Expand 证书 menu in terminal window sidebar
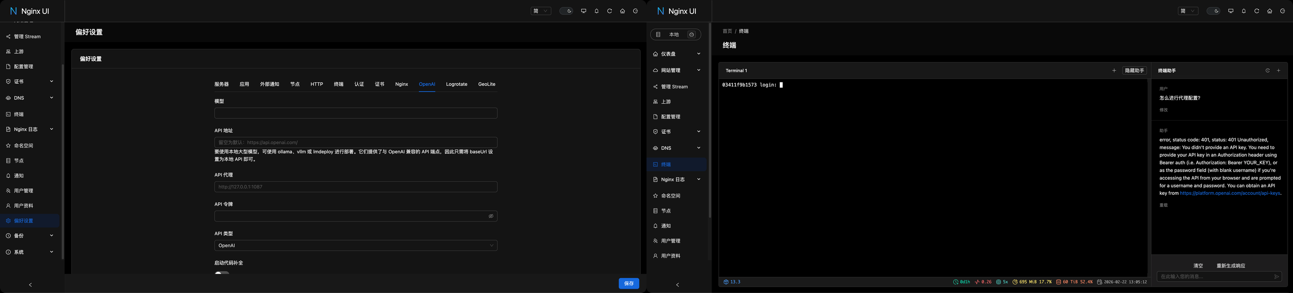The height and width of the screenshot is (293, 1293). 677,131
